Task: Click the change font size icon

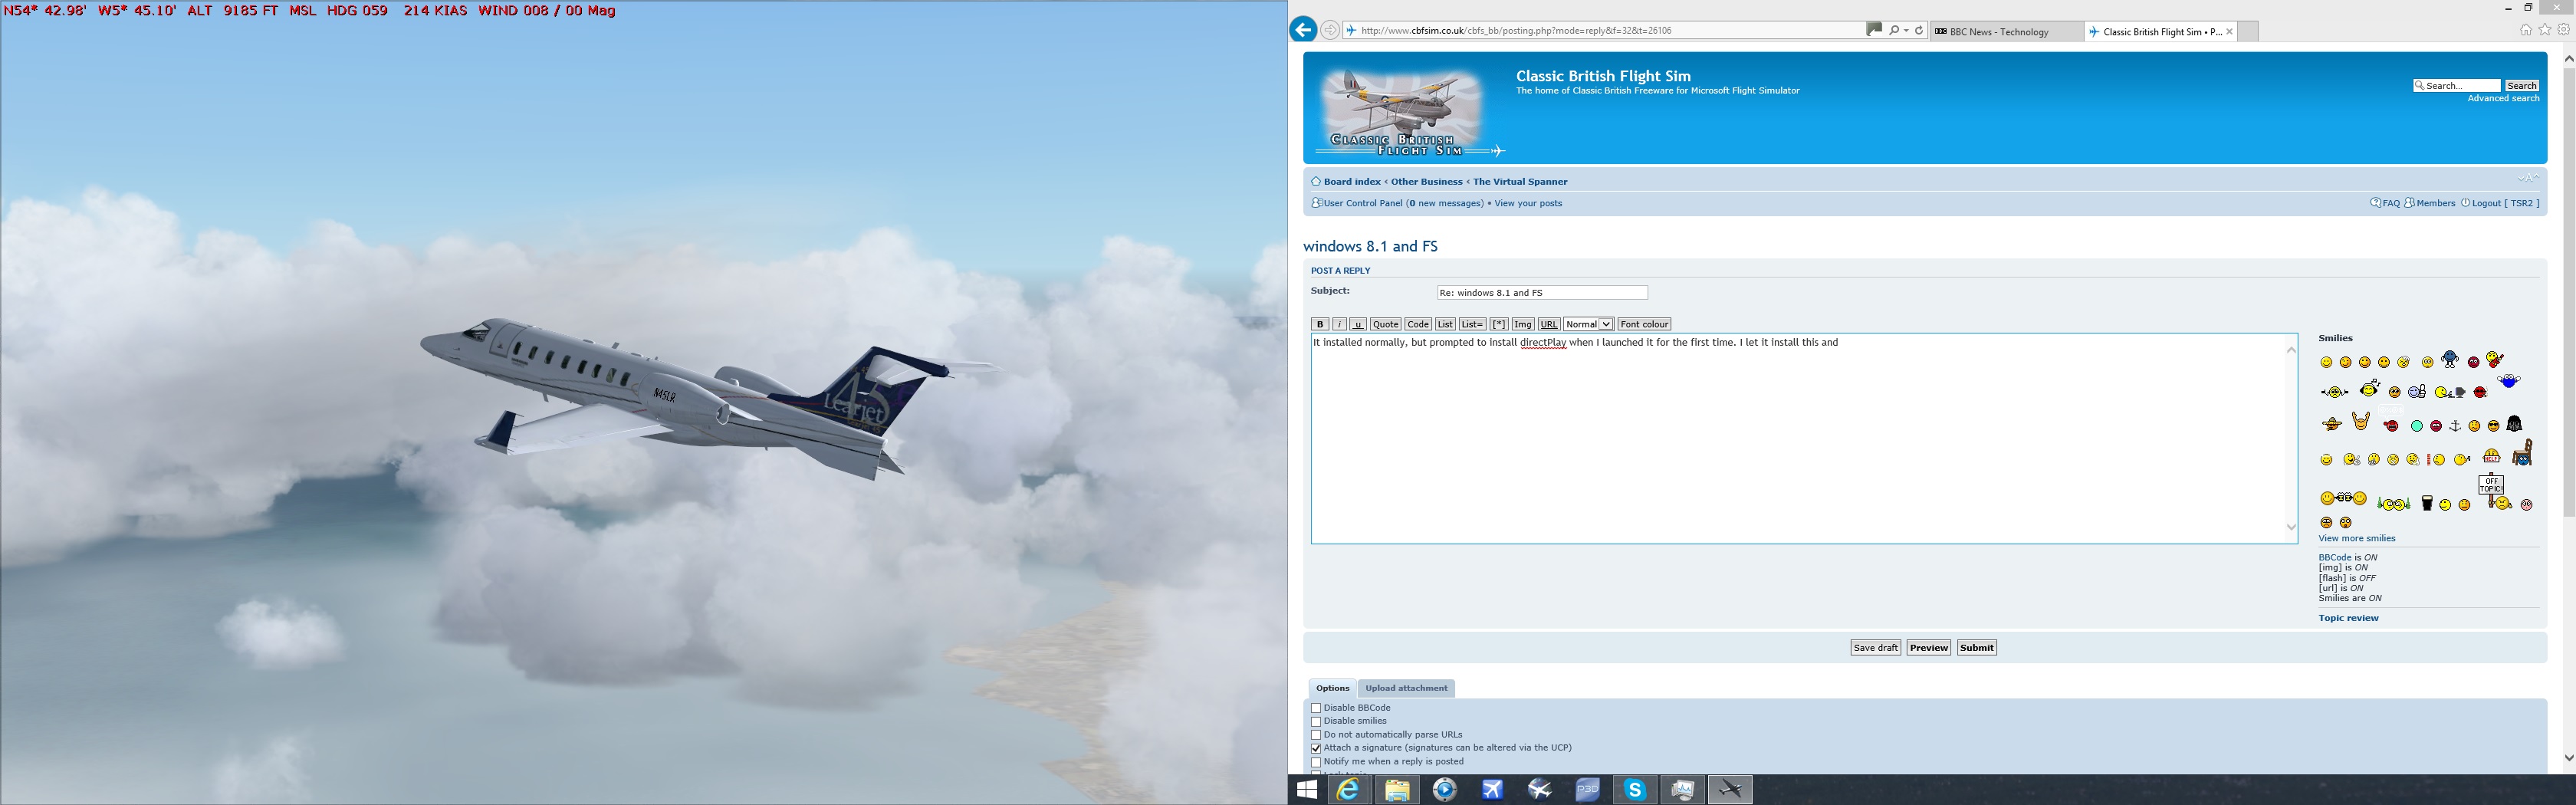Action: 2528,178
